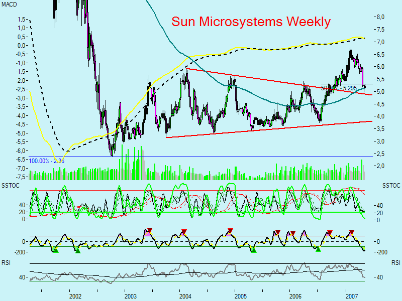Click the 1,5 value on left MACD scale
This screenshot has height=301, width=402.
point(22,19)
